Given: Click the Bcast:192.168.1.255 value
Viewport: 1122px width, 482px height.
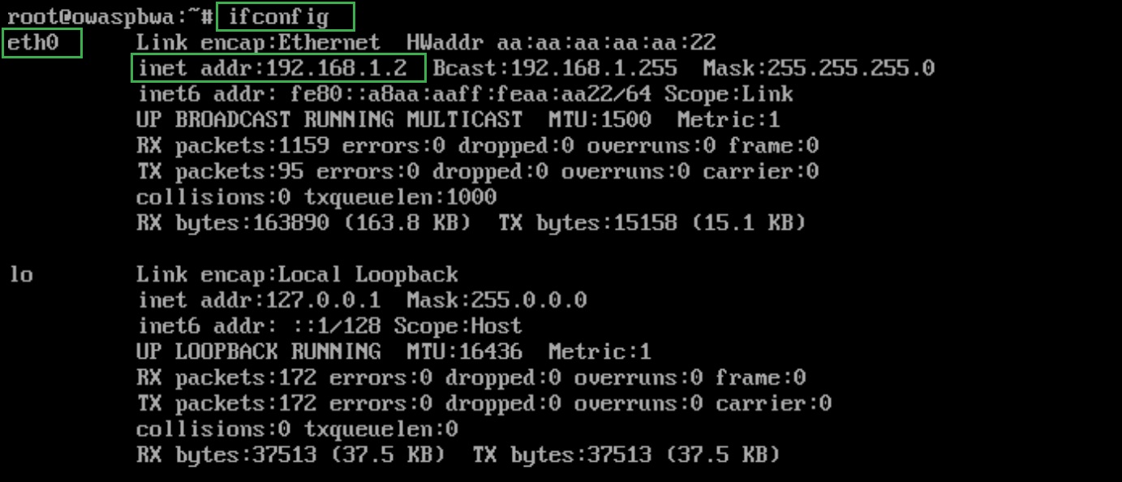Looking at the screenshot, I should (554, 67).
